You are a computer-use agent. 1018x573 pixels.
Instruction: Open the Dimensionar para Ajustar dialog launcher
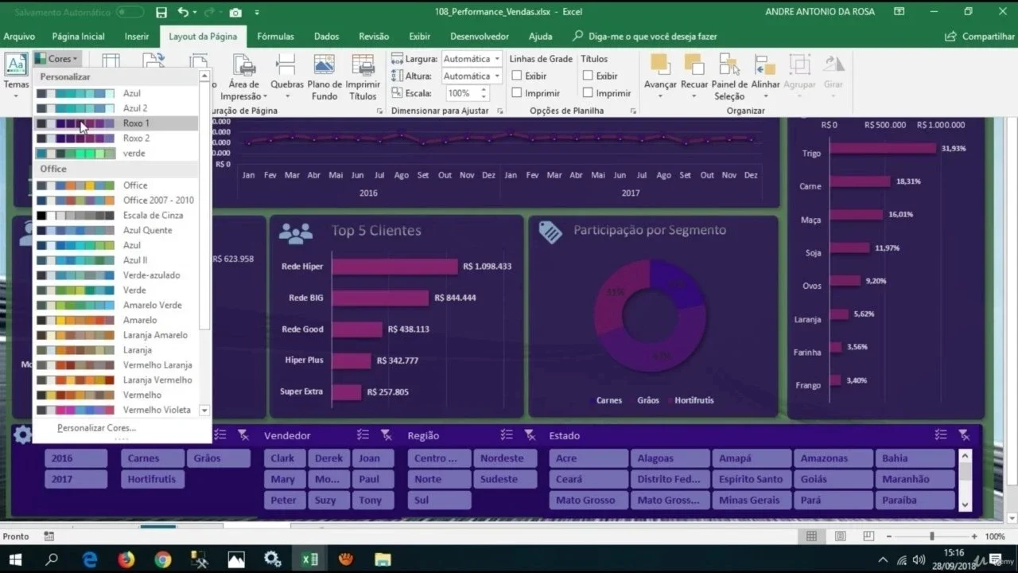[x=499, y=111]
